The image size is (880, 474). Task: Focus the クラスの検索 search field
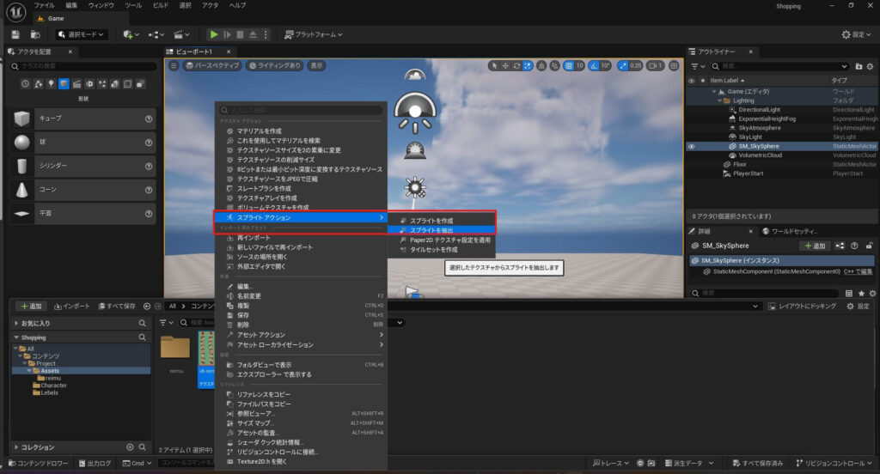(84, 66)
